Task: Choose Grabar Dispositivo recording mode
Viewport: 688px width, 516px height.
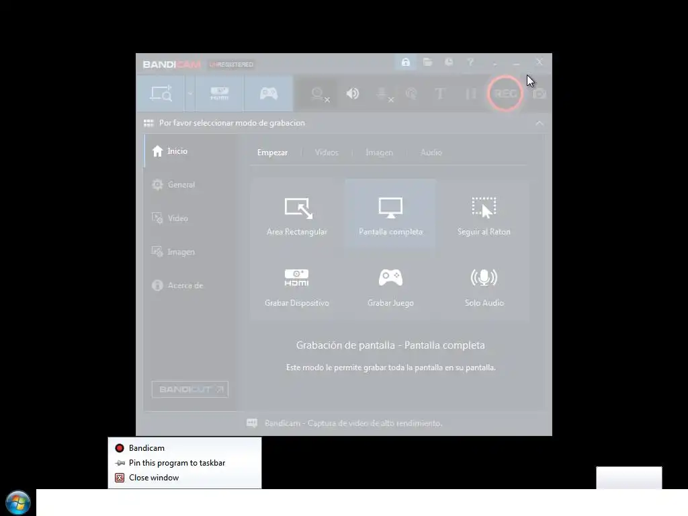Action: [x=297, y=286]
